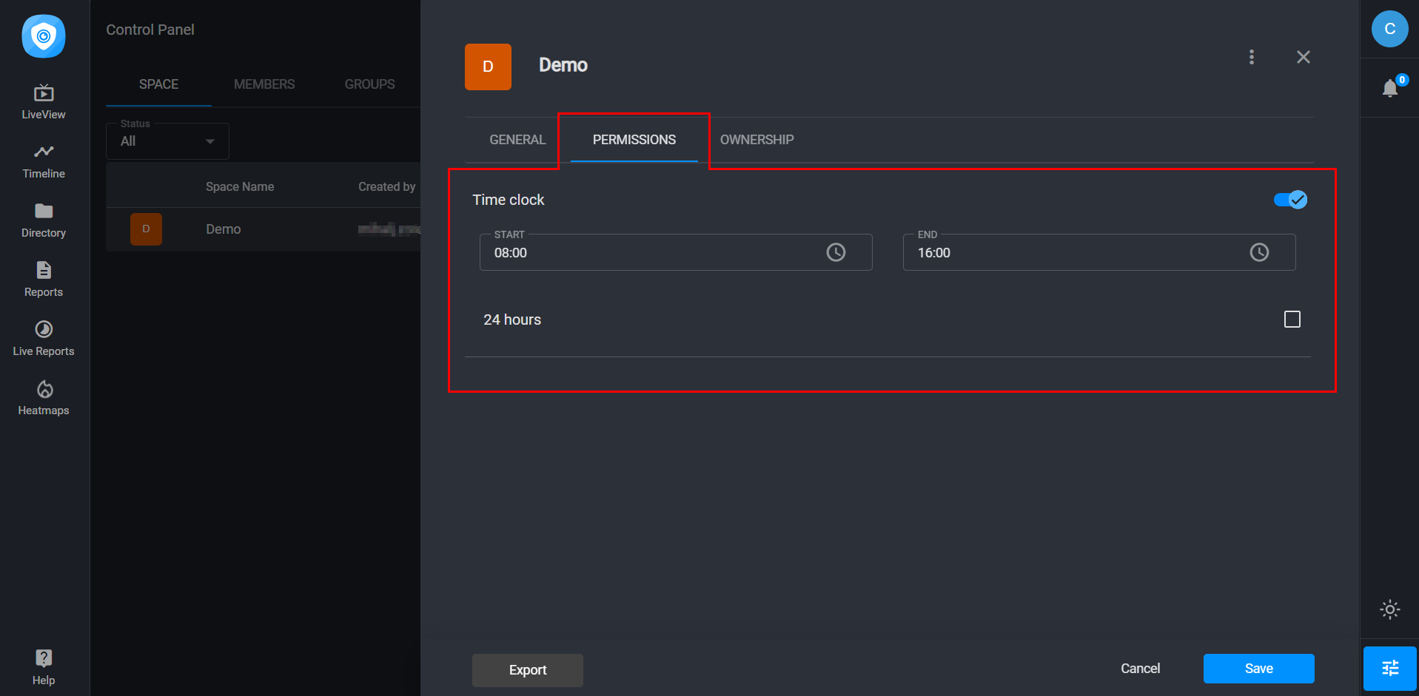Toggle the theme brightness control
Image resolution: width=1419 pixels, height=696 pixels.
(x=1389, y=609)
